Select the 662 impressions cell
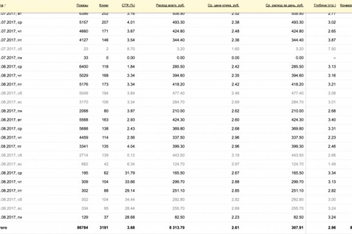Viewport: 352px width, 234px height. point(84,164)
